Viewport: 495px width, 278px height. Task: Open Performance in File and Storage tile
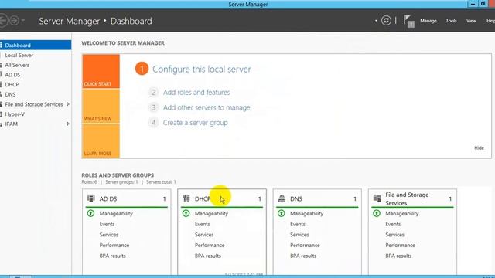[x=401, y=246]
